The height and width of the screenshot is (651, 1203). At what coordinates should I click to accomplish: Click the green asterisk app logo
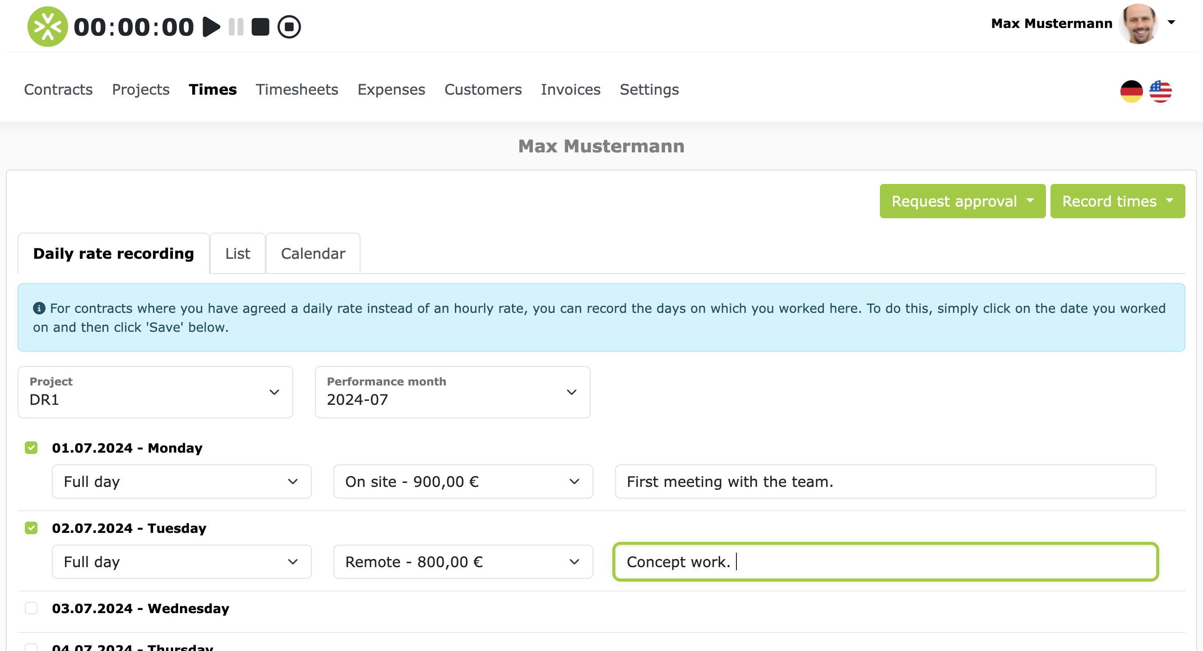(46, 26)
